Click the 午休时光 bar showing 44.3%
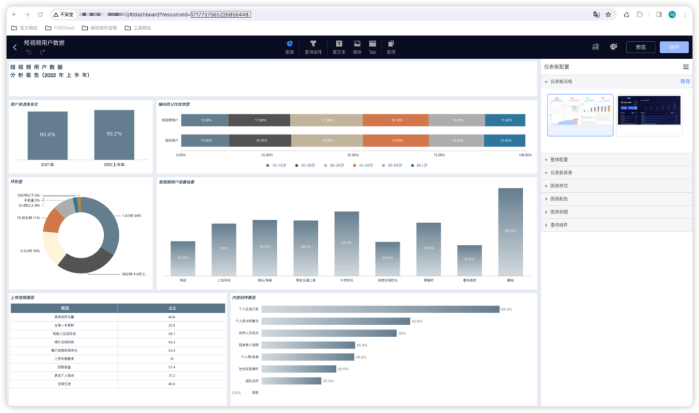 pyautogui.click(x=347, y=243)
